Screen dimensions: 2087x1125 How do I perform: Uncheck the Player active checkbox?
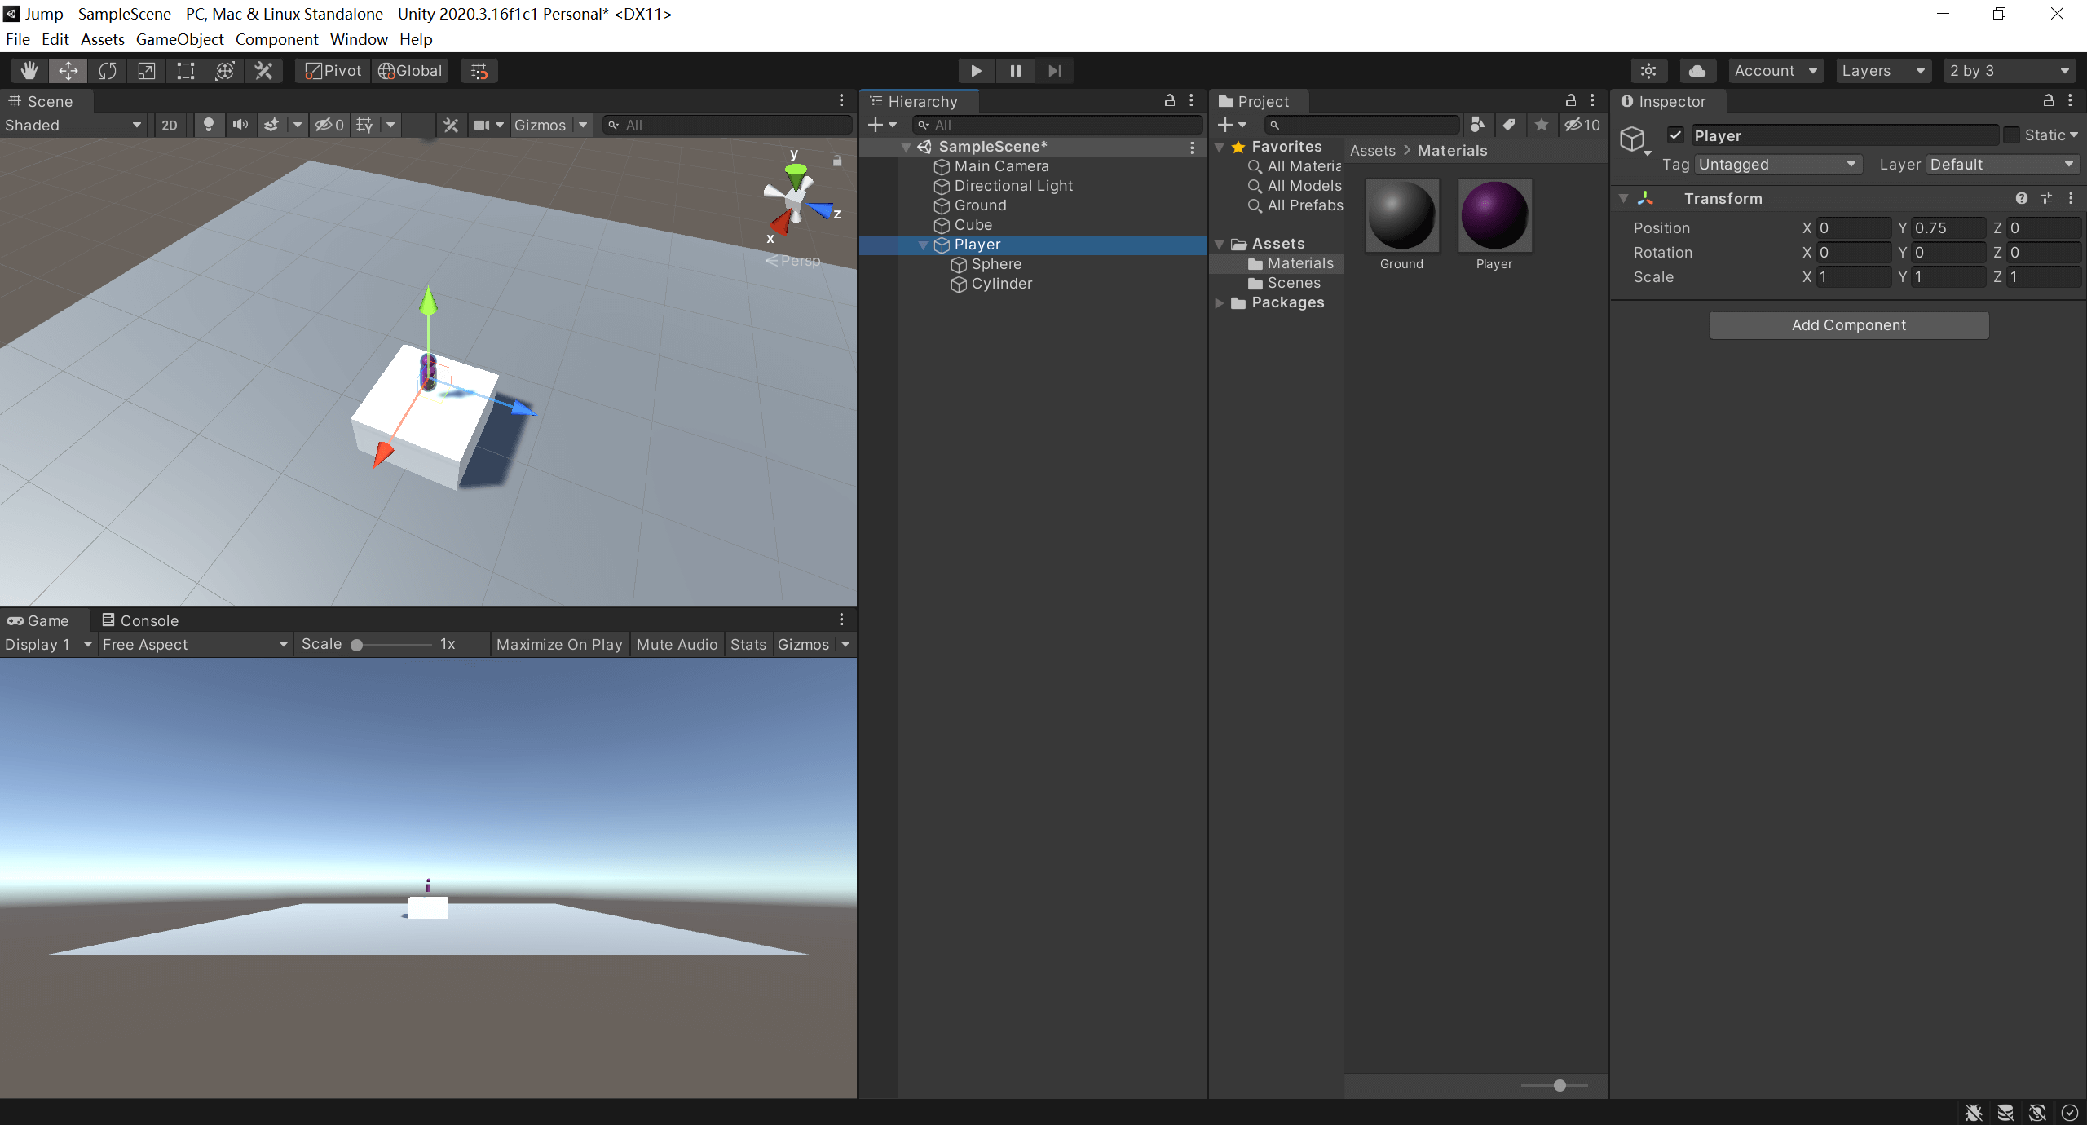[1675, 135]
